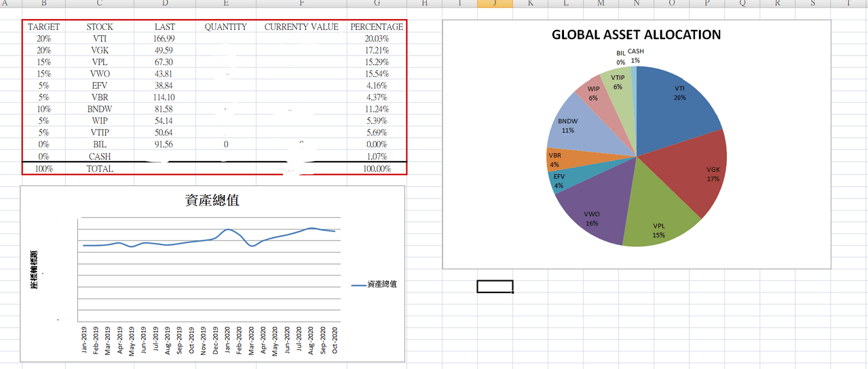The width and height of the screenshot is (868, 369).
Task: Select last price 50.64
Action: point(165,133)
